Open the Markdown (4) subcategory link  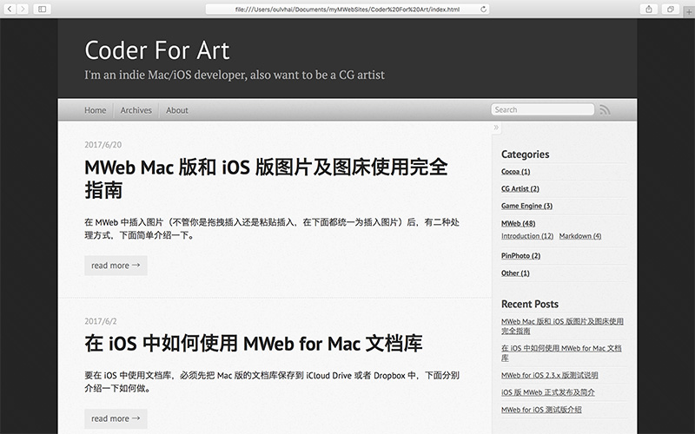[580, 236]
